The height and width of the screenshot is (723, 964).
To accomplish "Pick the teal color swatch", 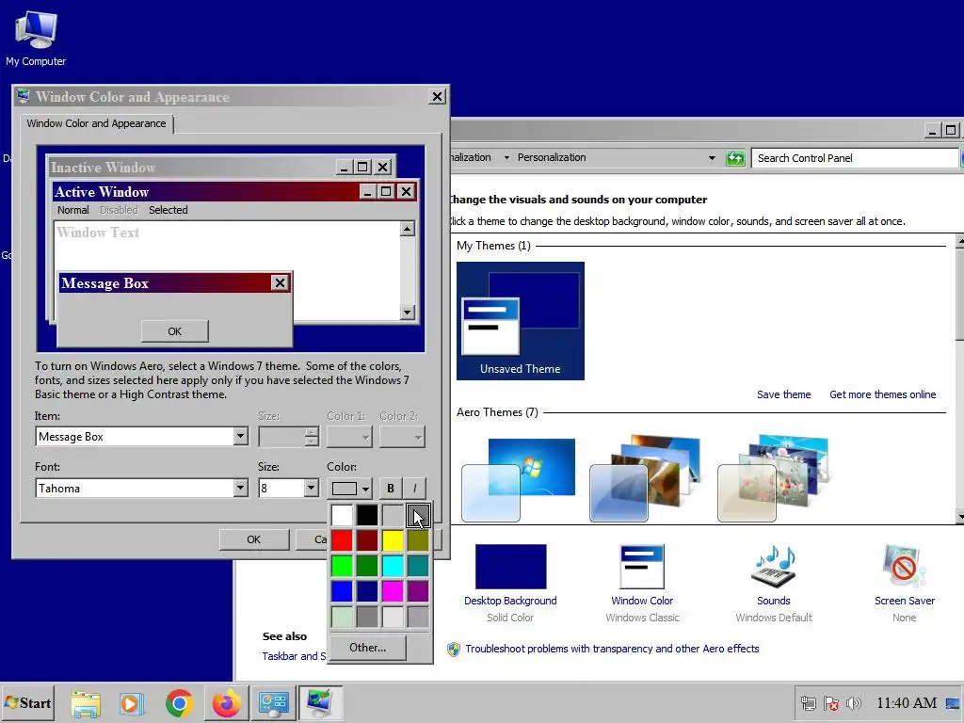I will coord(417,566).
